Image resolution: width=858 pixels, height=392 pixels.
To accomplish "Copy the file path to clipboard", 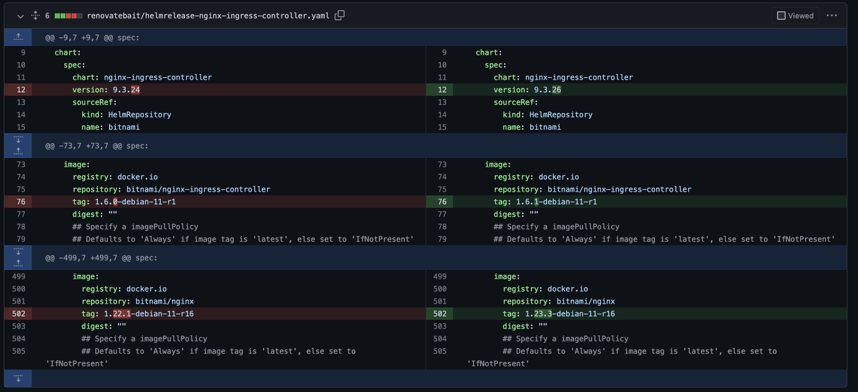I will (338, 15).
